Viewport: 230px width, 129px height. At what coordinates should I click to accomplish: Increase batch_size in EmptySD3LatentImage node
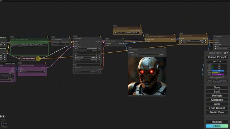click(x=44, y=72)
